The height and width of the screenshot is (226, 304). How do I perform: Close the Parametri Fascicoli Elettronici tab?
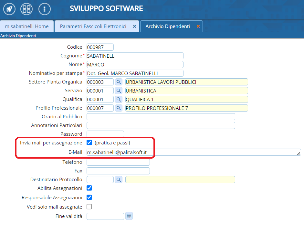point(134,26)
